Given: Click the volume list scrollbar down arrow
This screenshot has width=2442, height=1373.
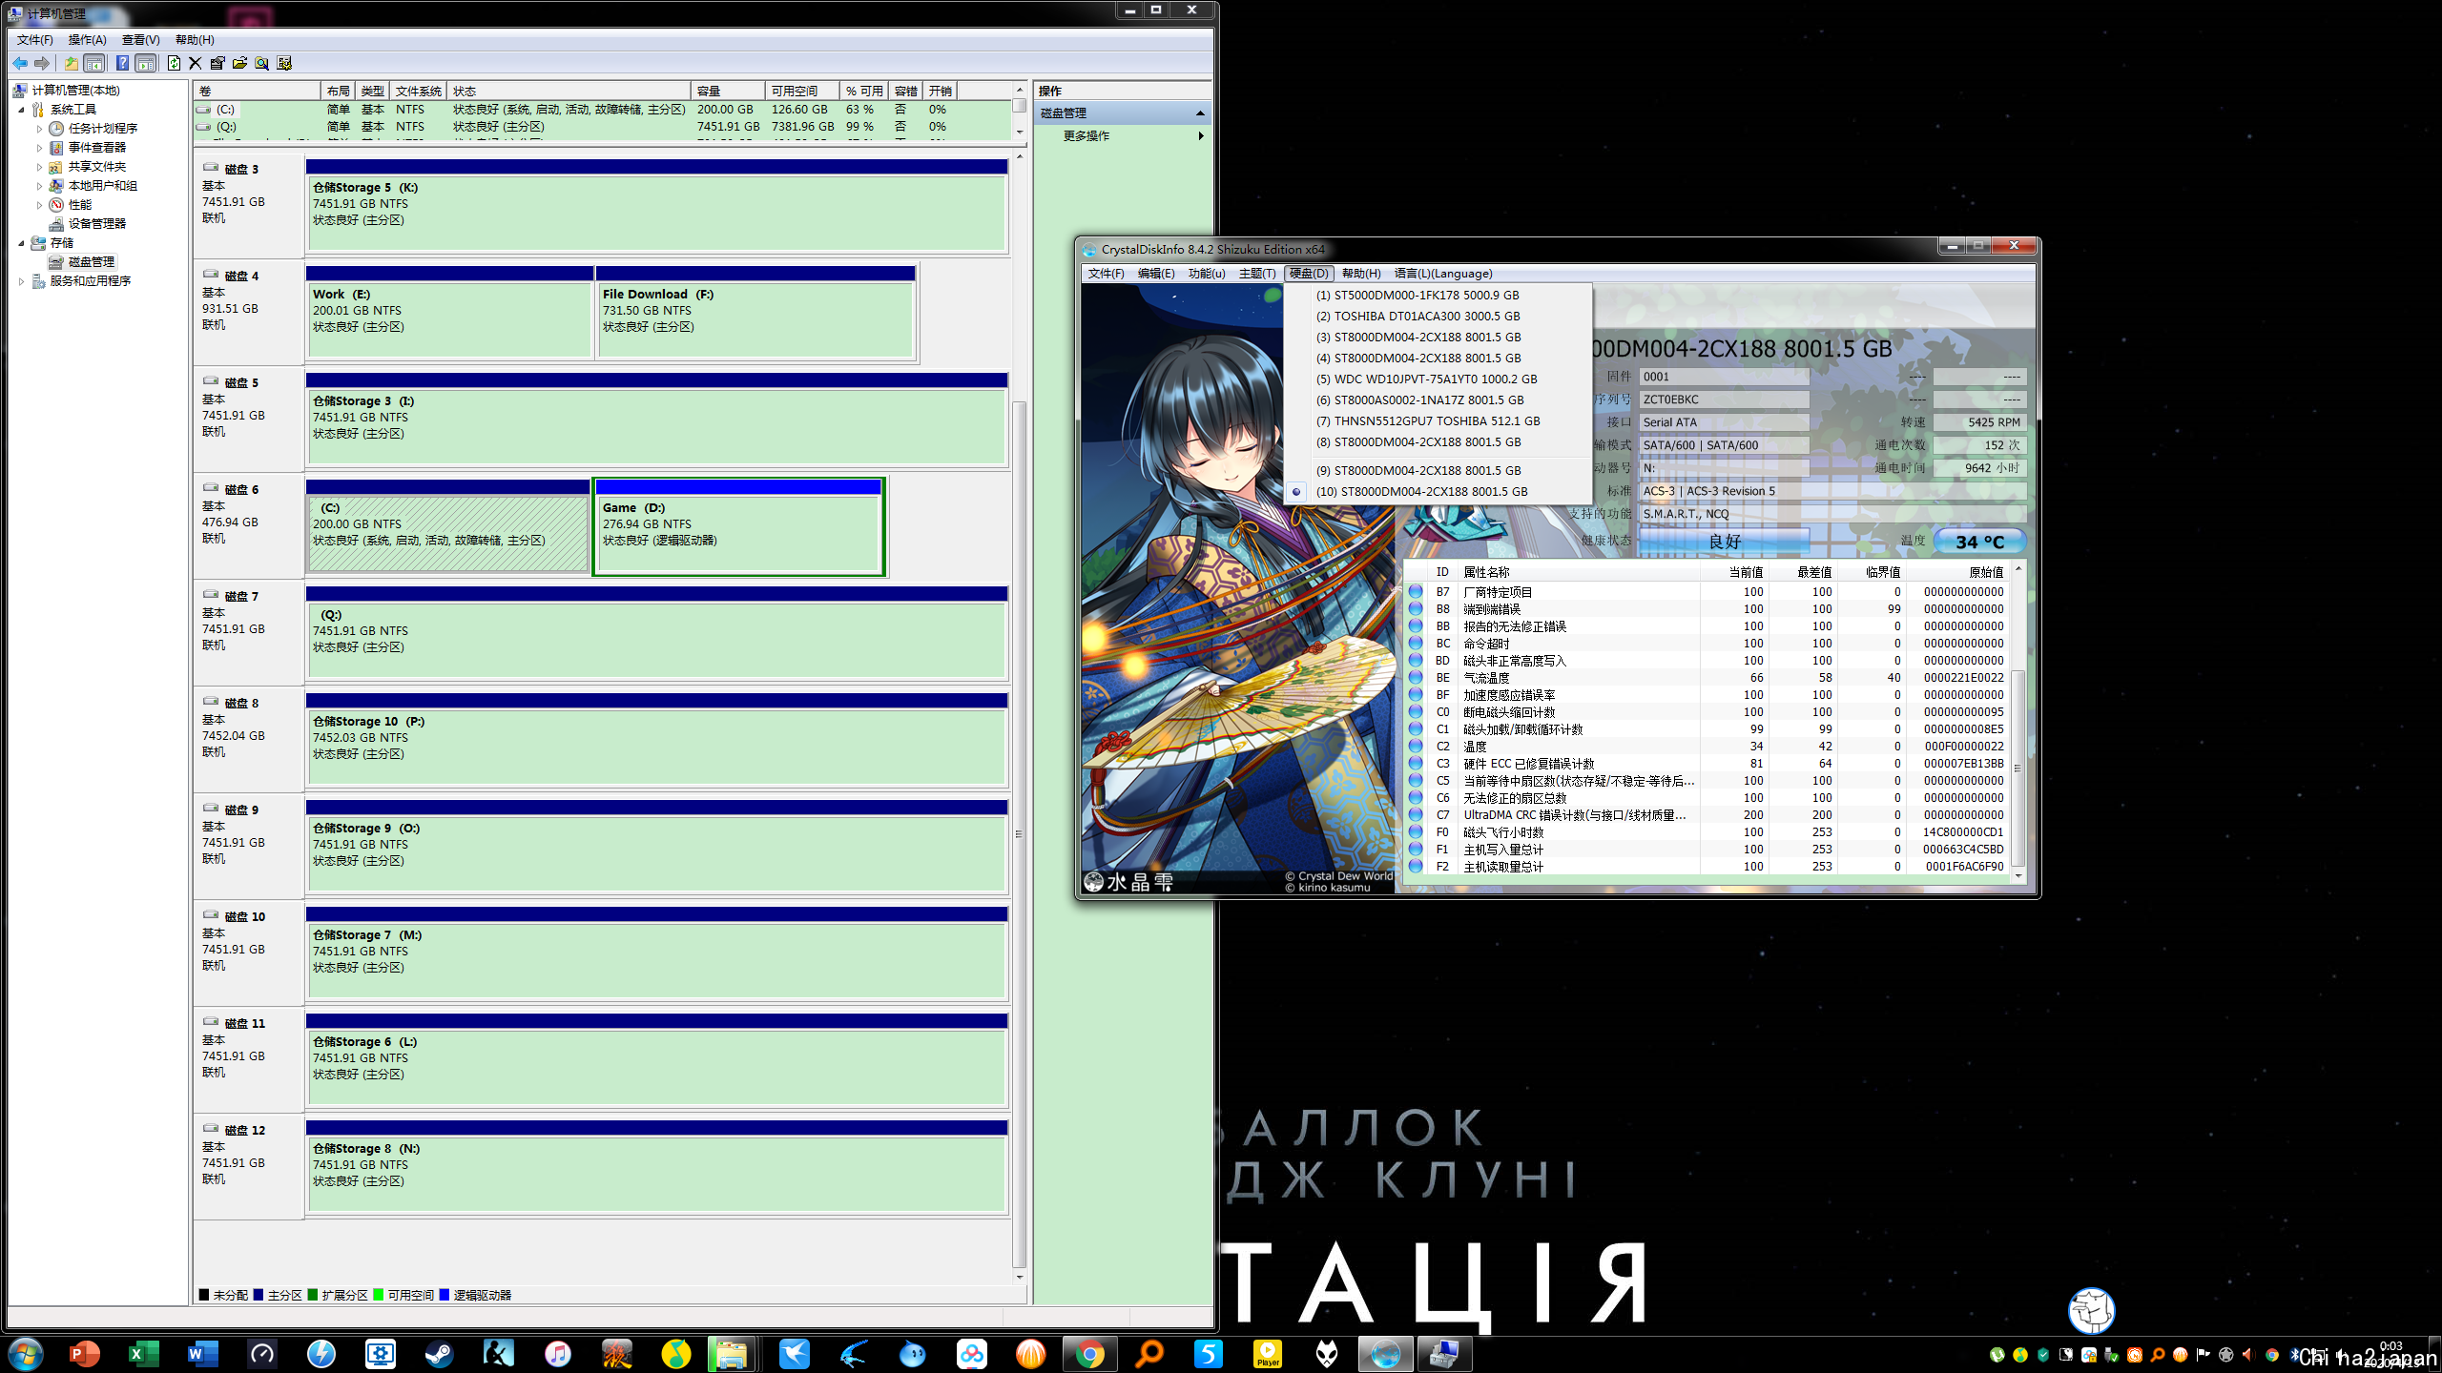Looking at the screenshot, I should (1020, 132).
